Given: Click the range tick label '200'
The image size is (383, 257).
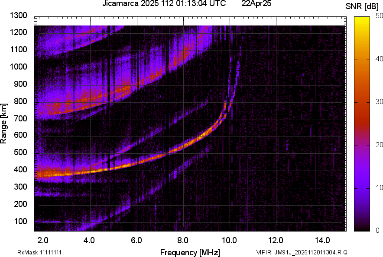Looking at the screenshot, I should coord(20,204).
